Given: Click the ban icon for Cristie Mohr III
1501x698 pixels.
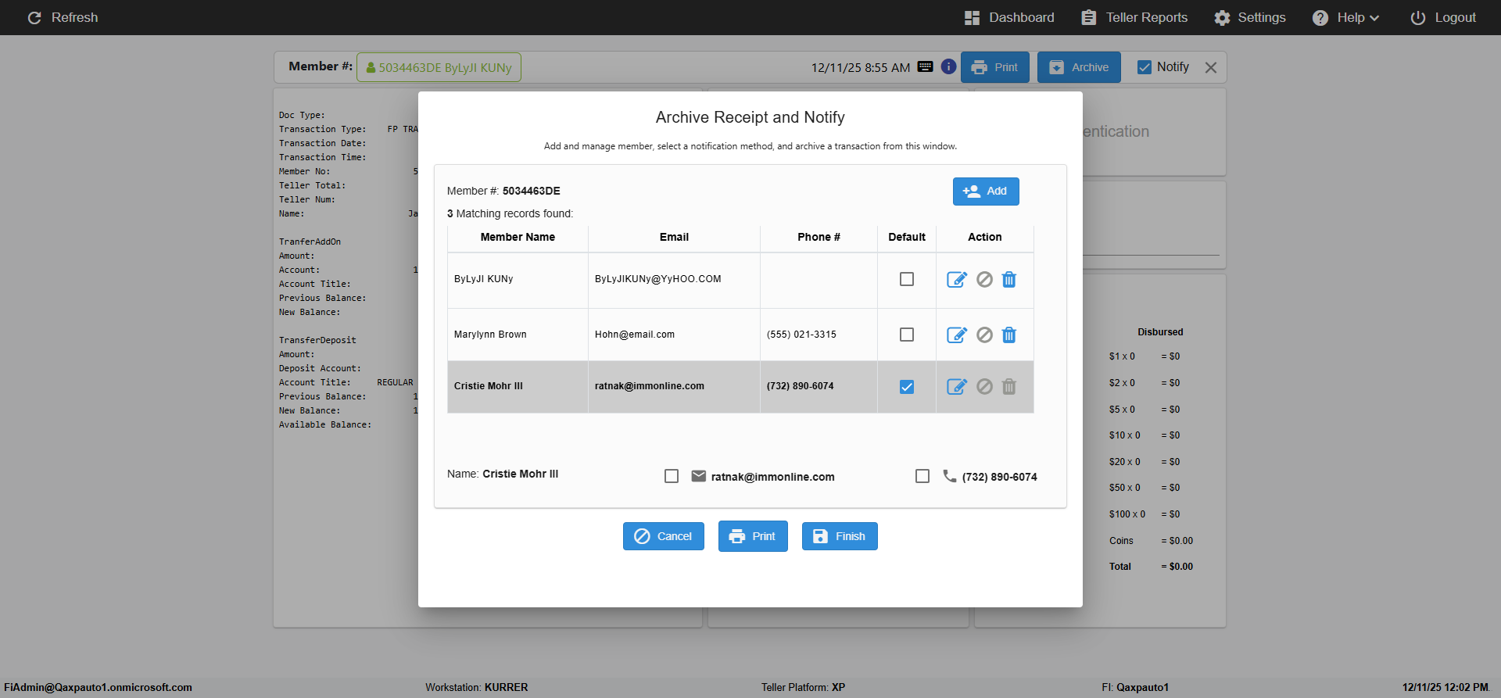Looking at the screenshot, I should [984, 387].
